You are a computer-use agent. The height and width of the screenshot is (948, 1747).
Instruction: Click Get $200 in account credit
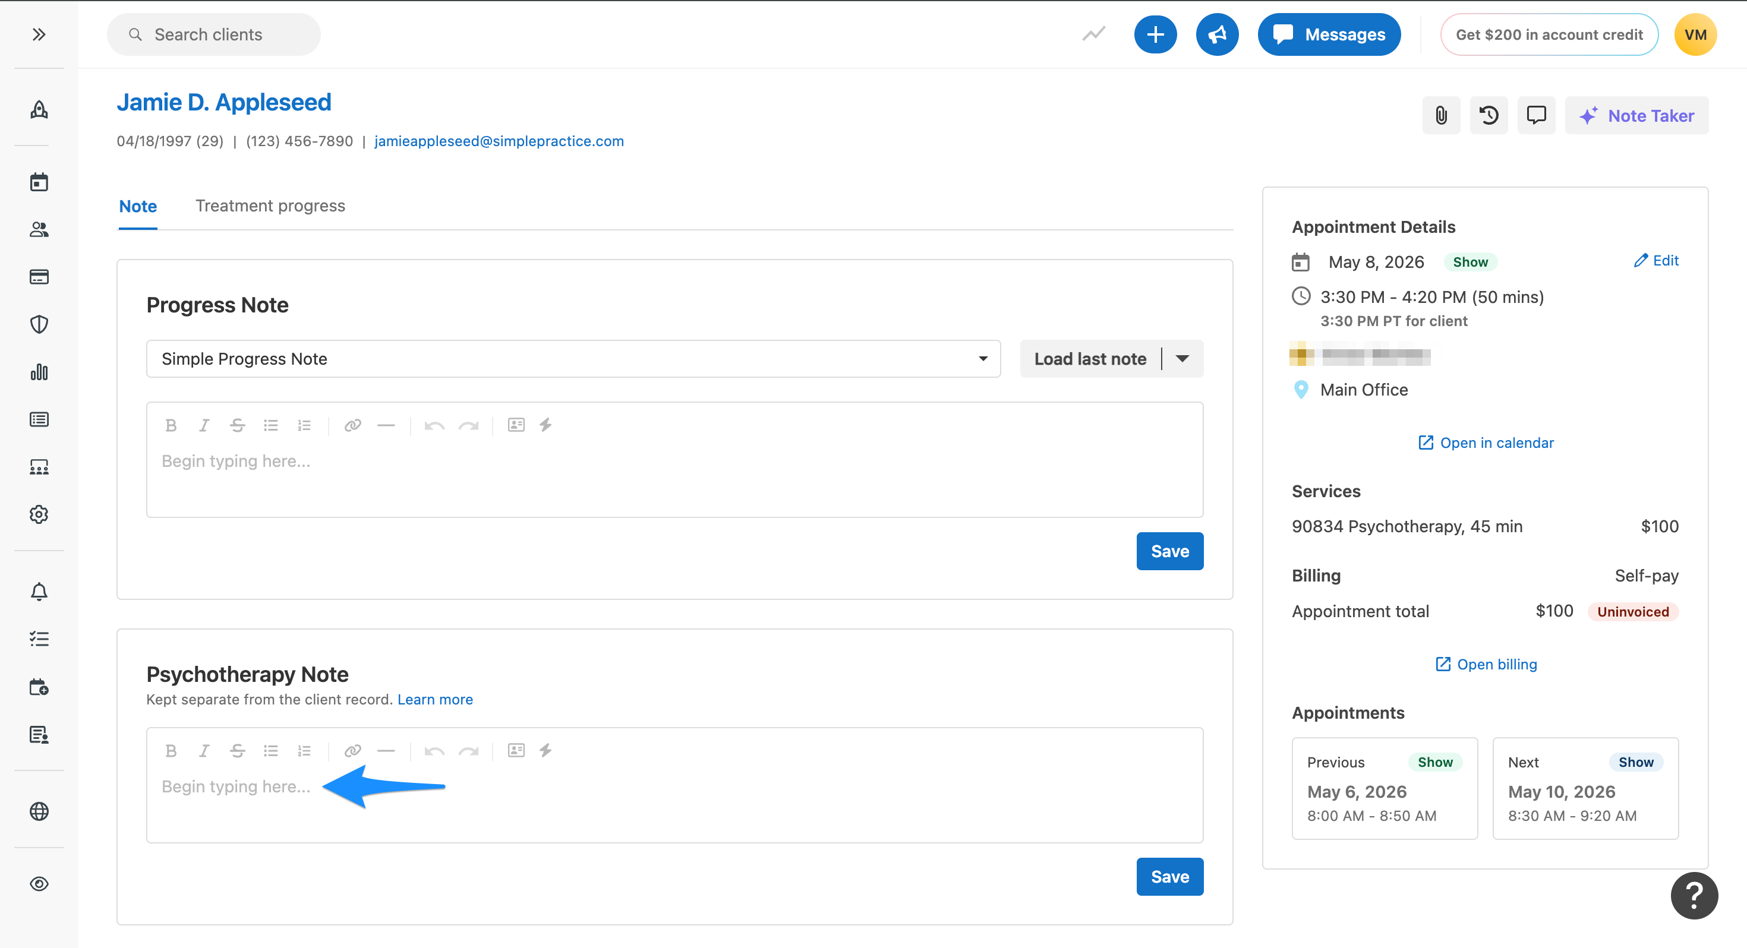pyautogui.click(x=1549, y=34)
